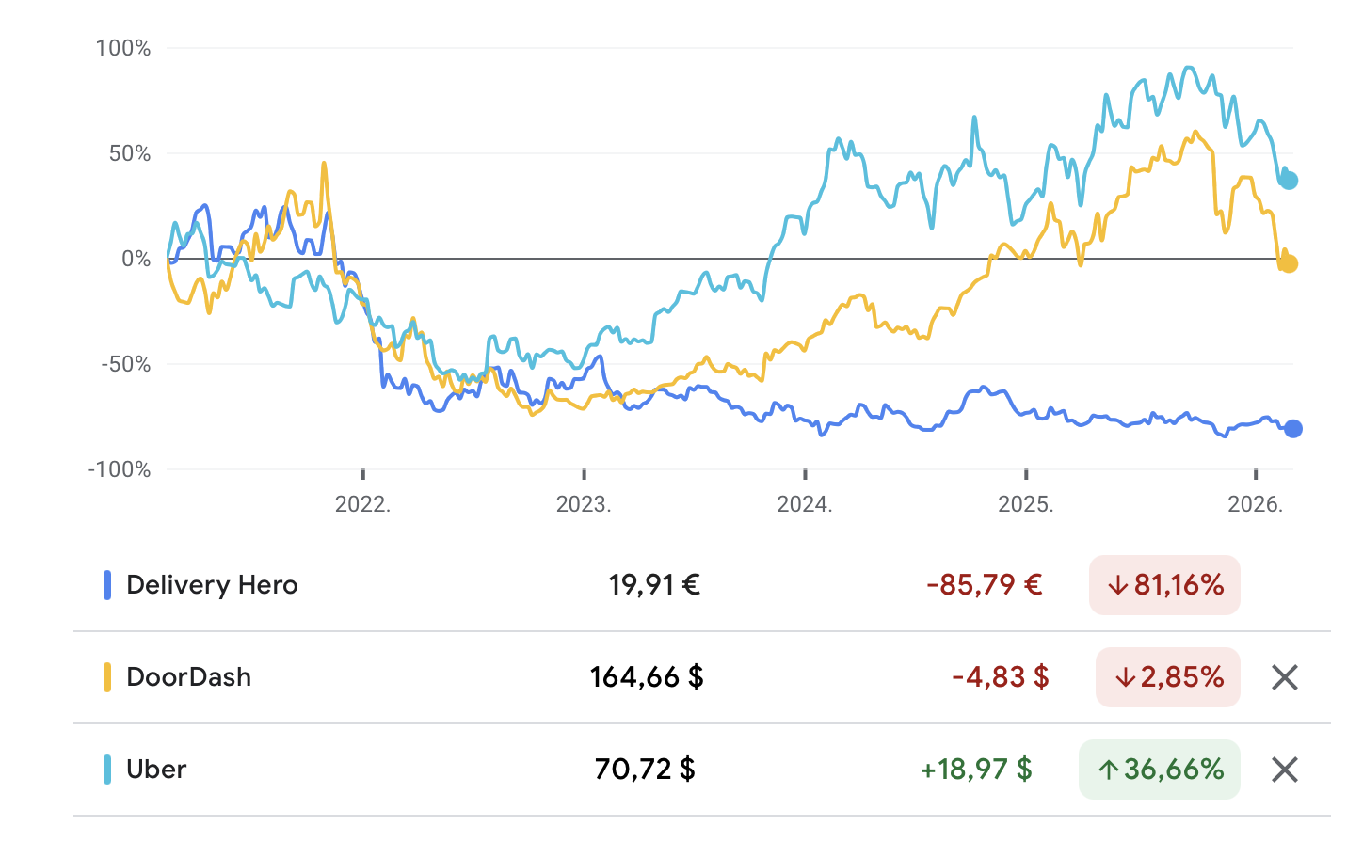Image resolution: width=1363 pixels, height=841 pixels.
Task: Click the -85,79 € change value
Action: tap(984, 585)
